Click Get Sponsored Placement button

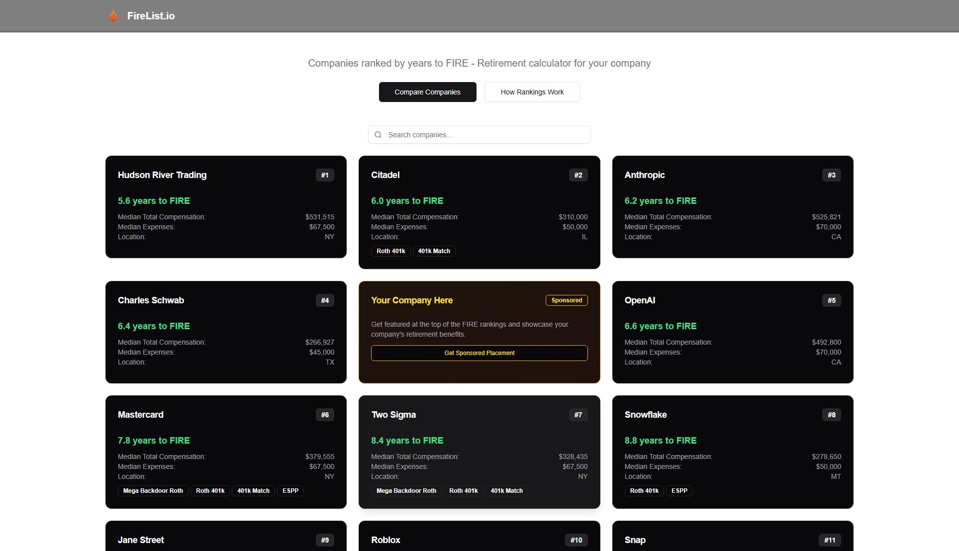(479, 353)
